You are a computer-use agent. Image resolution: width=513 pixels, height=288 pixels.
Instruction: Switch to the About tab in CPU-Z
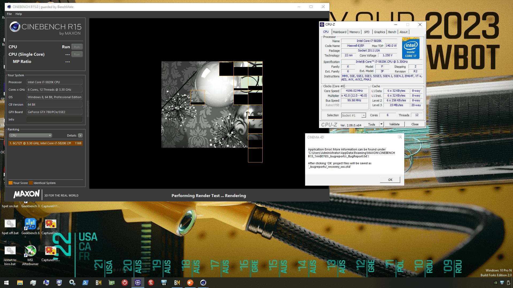tap(403, 32)
